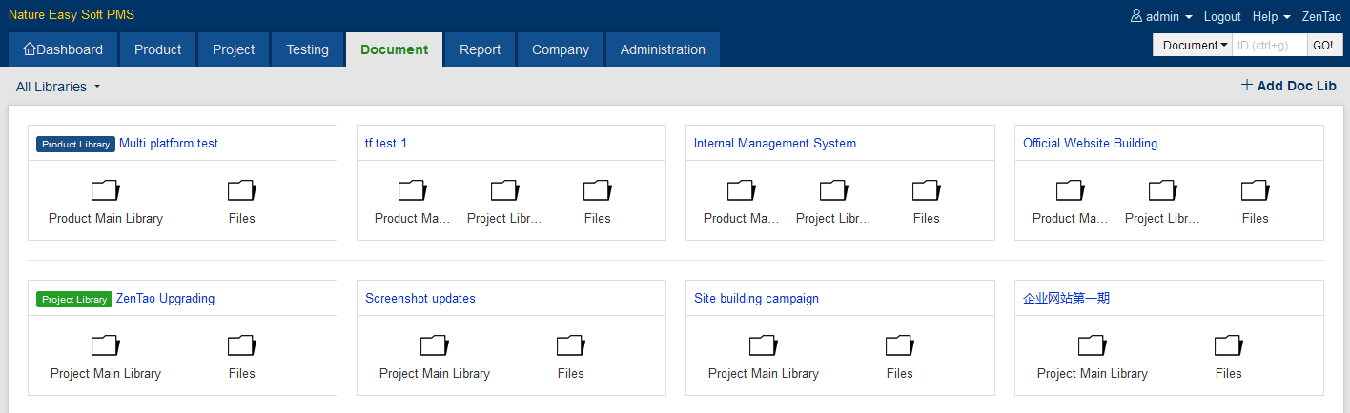
Task: Click the Add Doc Lib button
Action: coord(1289,86)
